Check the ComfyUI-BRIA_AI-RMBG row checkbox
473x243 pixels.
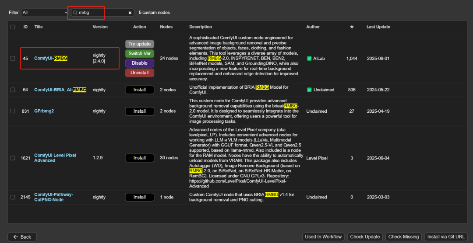[x=13, y=90]
